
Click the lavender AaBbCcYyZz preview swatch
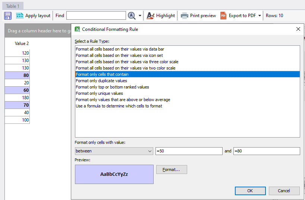click(114, 174)
